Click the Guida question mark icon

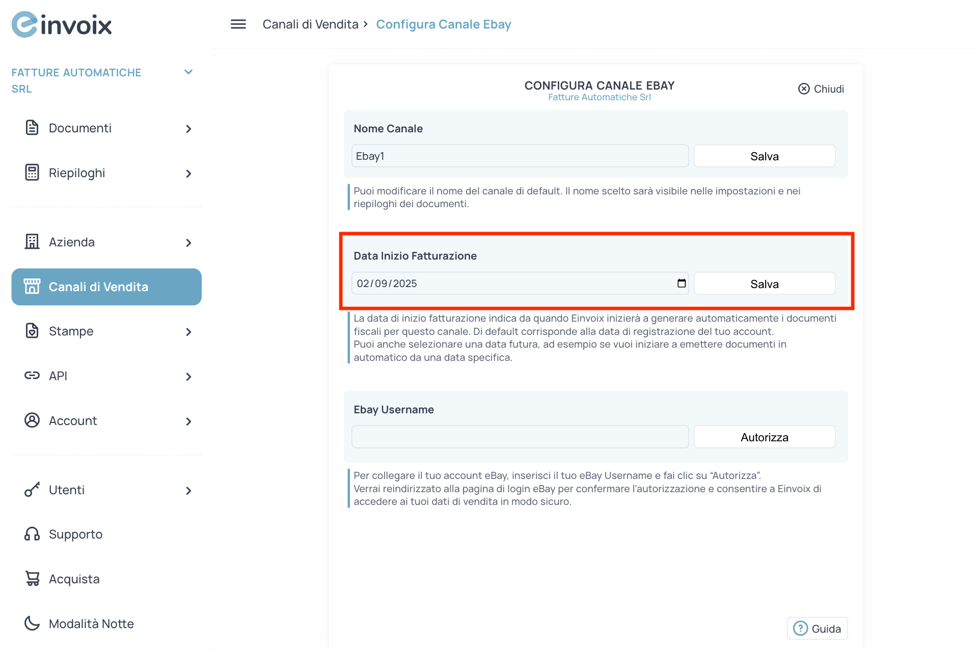(x=800, y=628)
